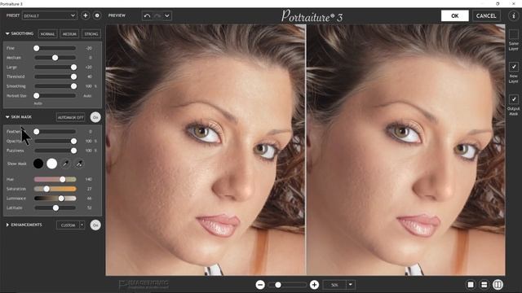Click the add preset plus icon
This screenshot has height=293, width=522.
(x=85, y=15)
